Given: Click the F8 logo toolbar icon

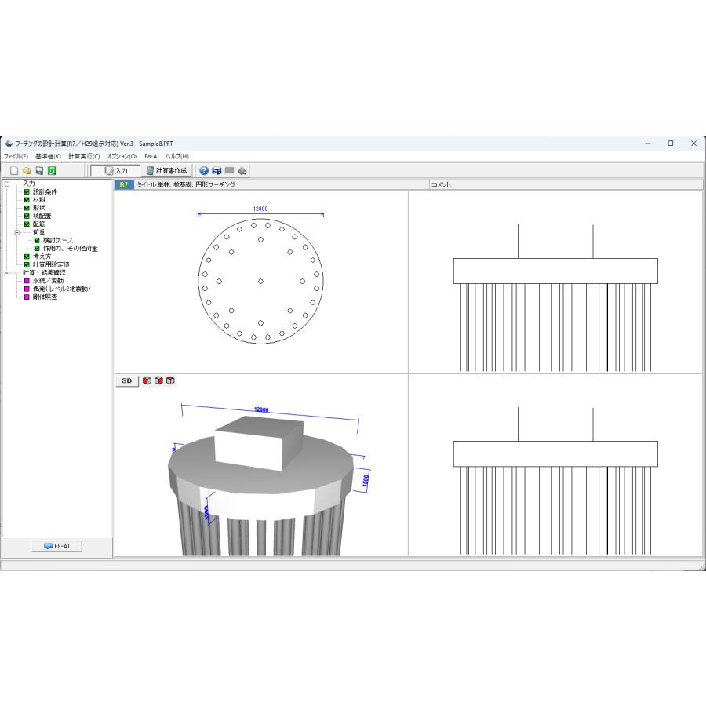Looking at the screenshot, I should 217,171.
